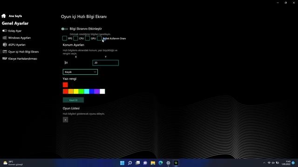Check the Bellek Kullanım Oranı checkbox

click(x=99, y=38)
